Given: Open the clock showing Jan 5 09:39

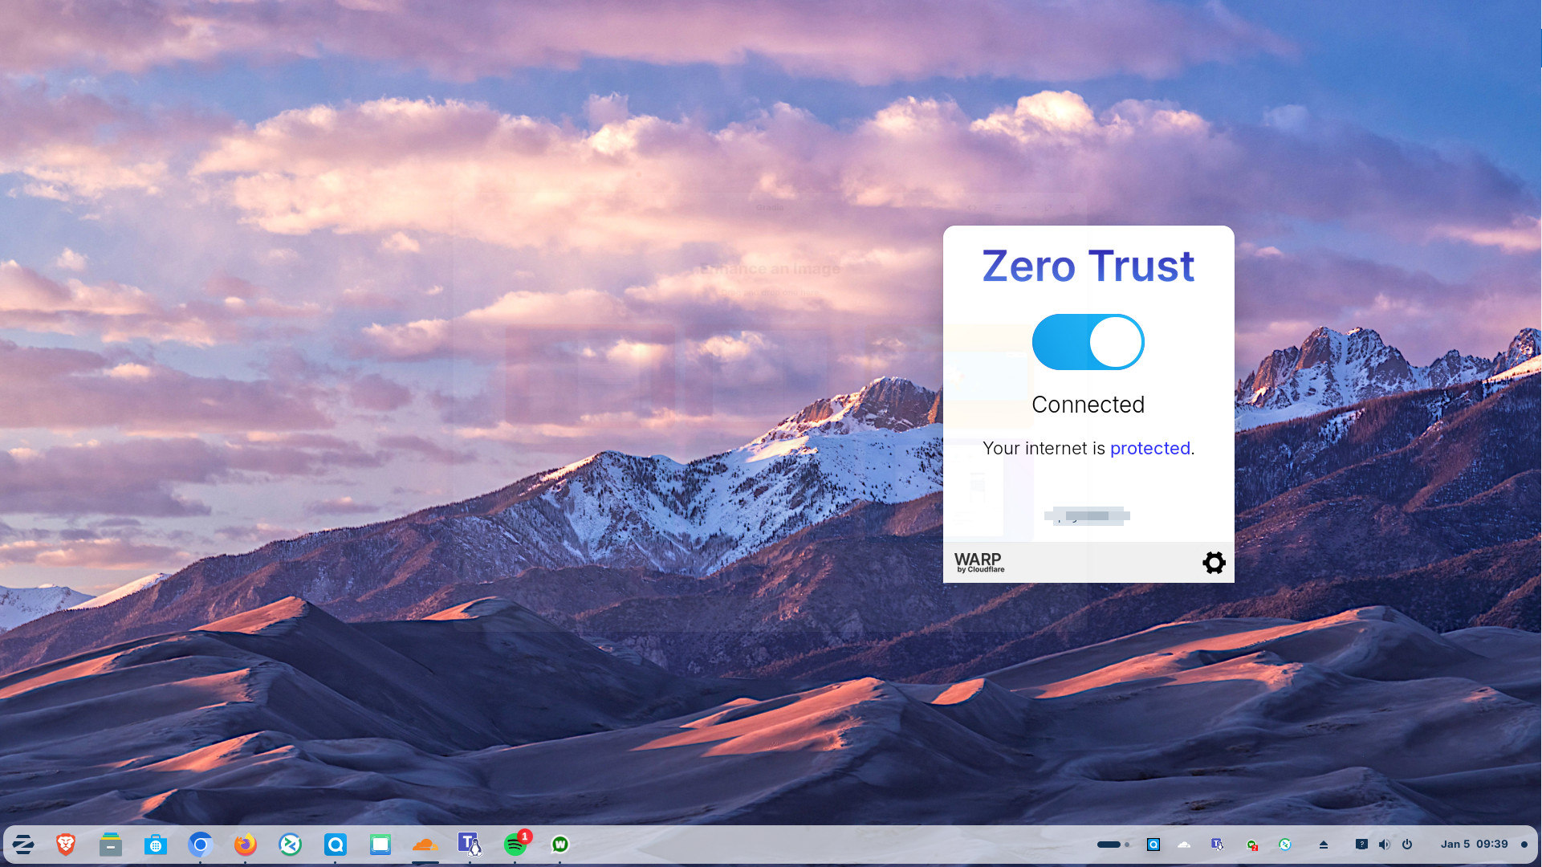Looking at the screenshot, I should [x=1475, y=844].
